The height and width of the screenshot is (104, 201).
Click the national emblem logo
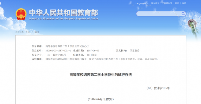21,14
